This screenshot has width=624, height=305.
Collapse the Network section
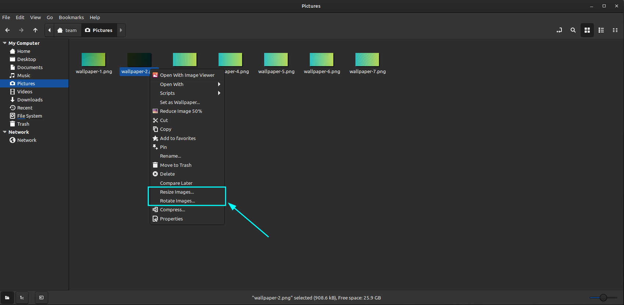[x=5, y=132]
